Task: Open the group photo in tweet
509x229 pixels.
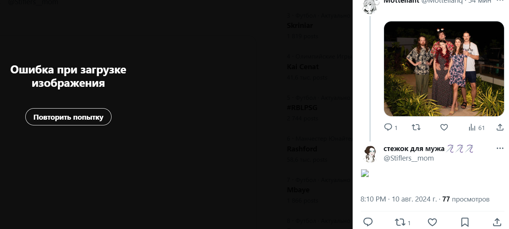Action: coord(444,69)
